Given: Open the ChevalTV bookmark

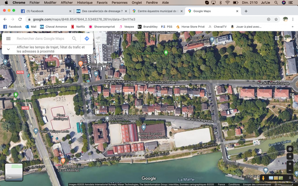Looking at the screenshot, I should (218, 27).
